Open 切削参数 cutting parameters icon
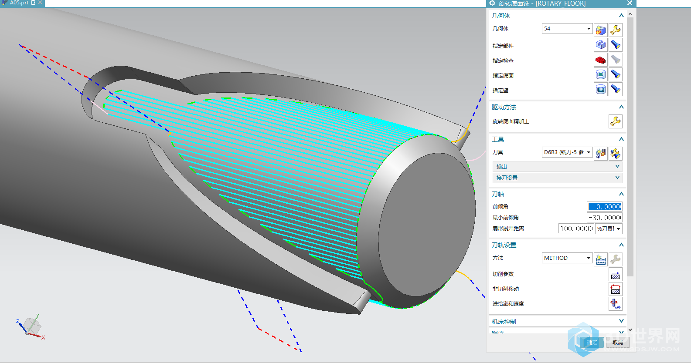 (x=616, y=274)
